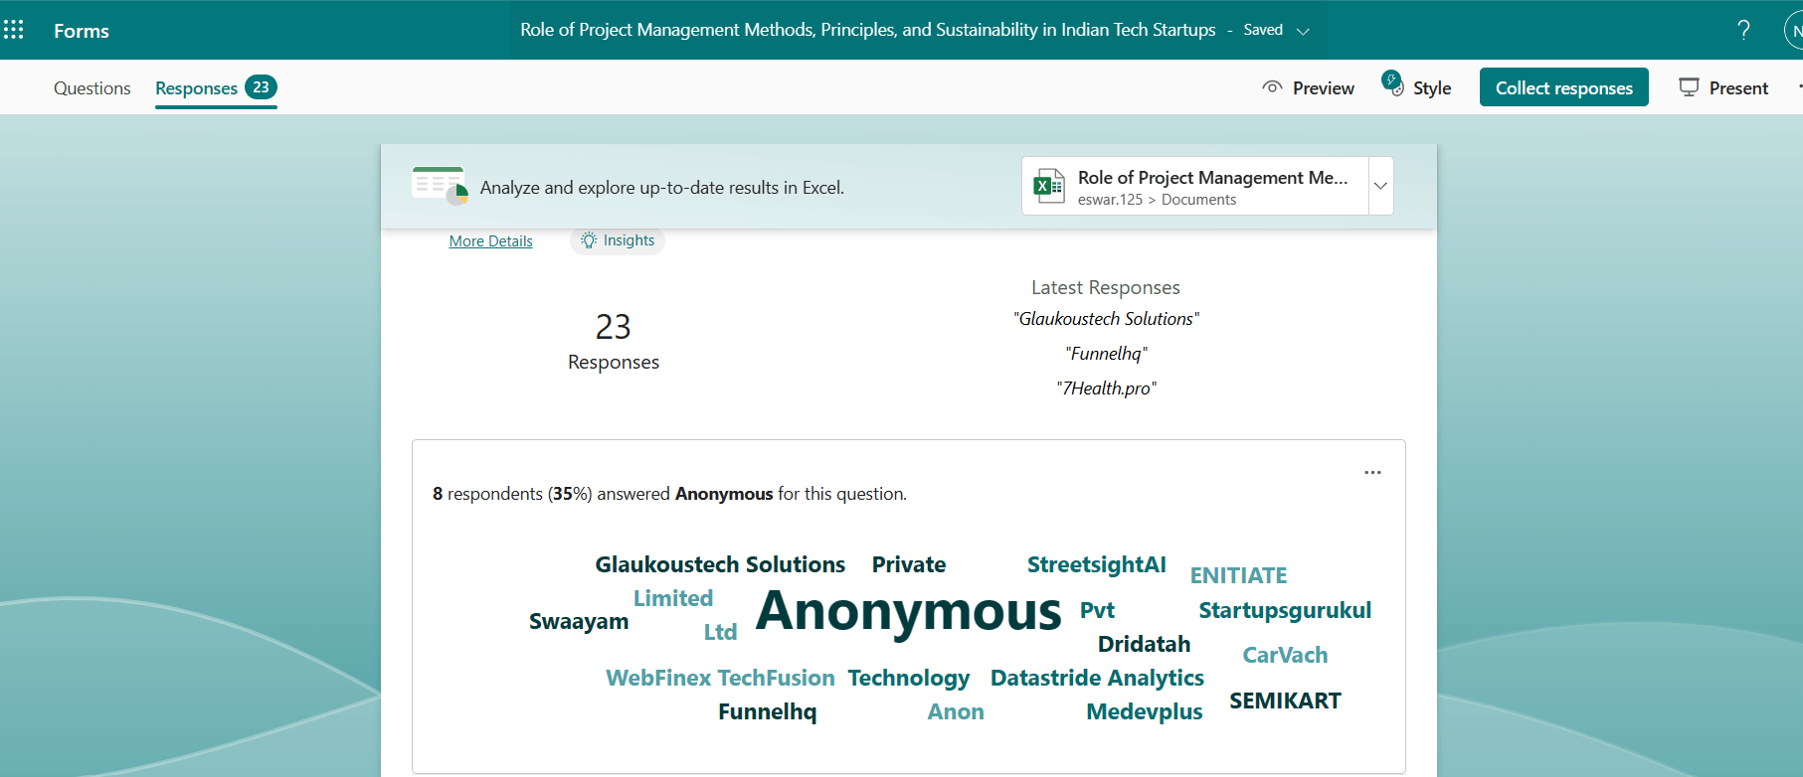Screen dimensions: 1803x777
Task: Click "Startupsgurukul" in the word cloud
Action: (1285, 610)
